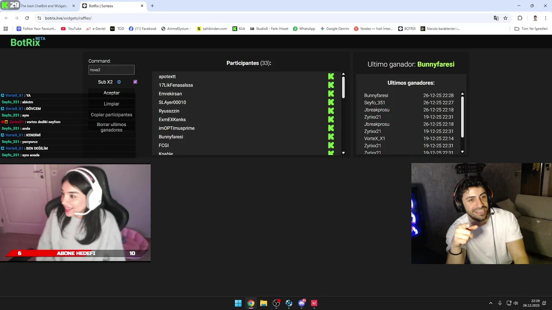
Task: Click the Aceptar button
Action: tap(112, 93)
